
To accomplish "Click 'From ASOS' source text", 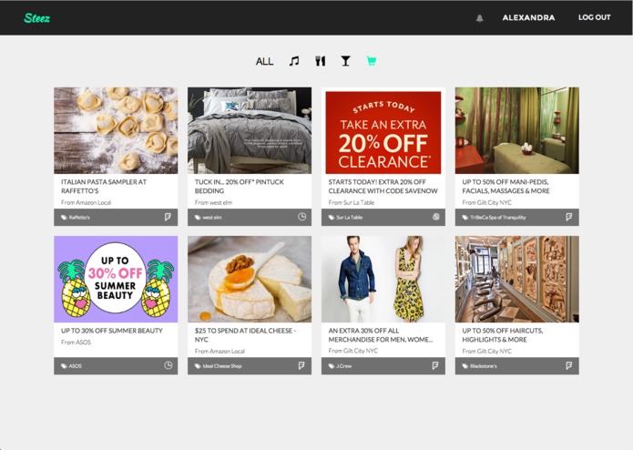I will pos(76,343).
